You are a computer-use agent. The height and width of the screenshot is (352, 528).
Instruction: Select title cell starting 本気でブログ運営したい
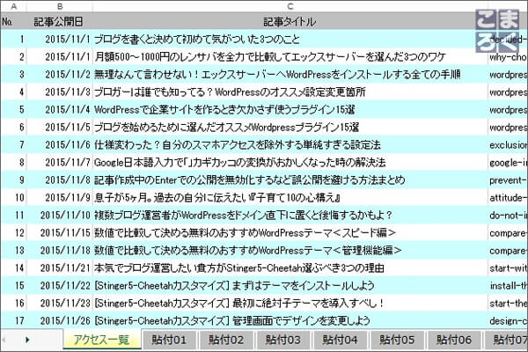(290, 268)
